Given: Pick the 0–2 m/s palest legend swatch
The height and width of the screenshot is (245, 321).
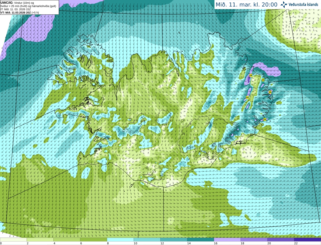Looking at the screenshot, I should (13, 240).
